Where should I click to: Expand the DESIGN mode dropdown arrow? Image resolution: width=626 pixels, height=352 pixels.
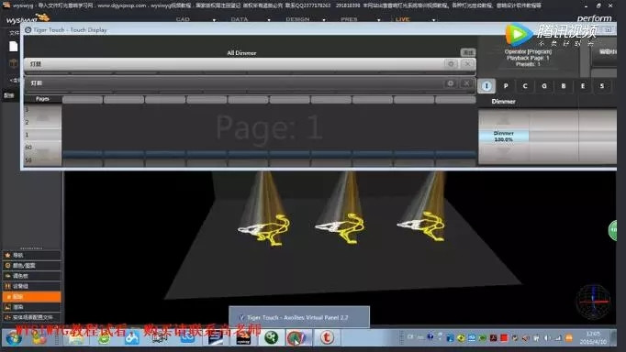click(x=323, y=19)
